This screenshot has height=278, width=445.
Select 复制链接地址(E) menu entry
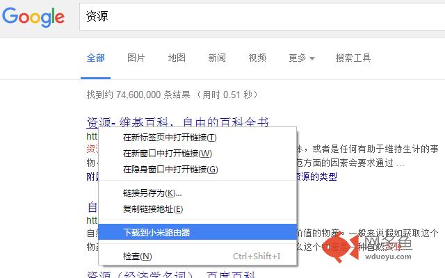tap(197, 209)
